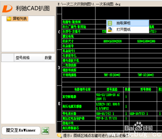Click the DWG file icon beside 打开图纸

tap(110, 29)
